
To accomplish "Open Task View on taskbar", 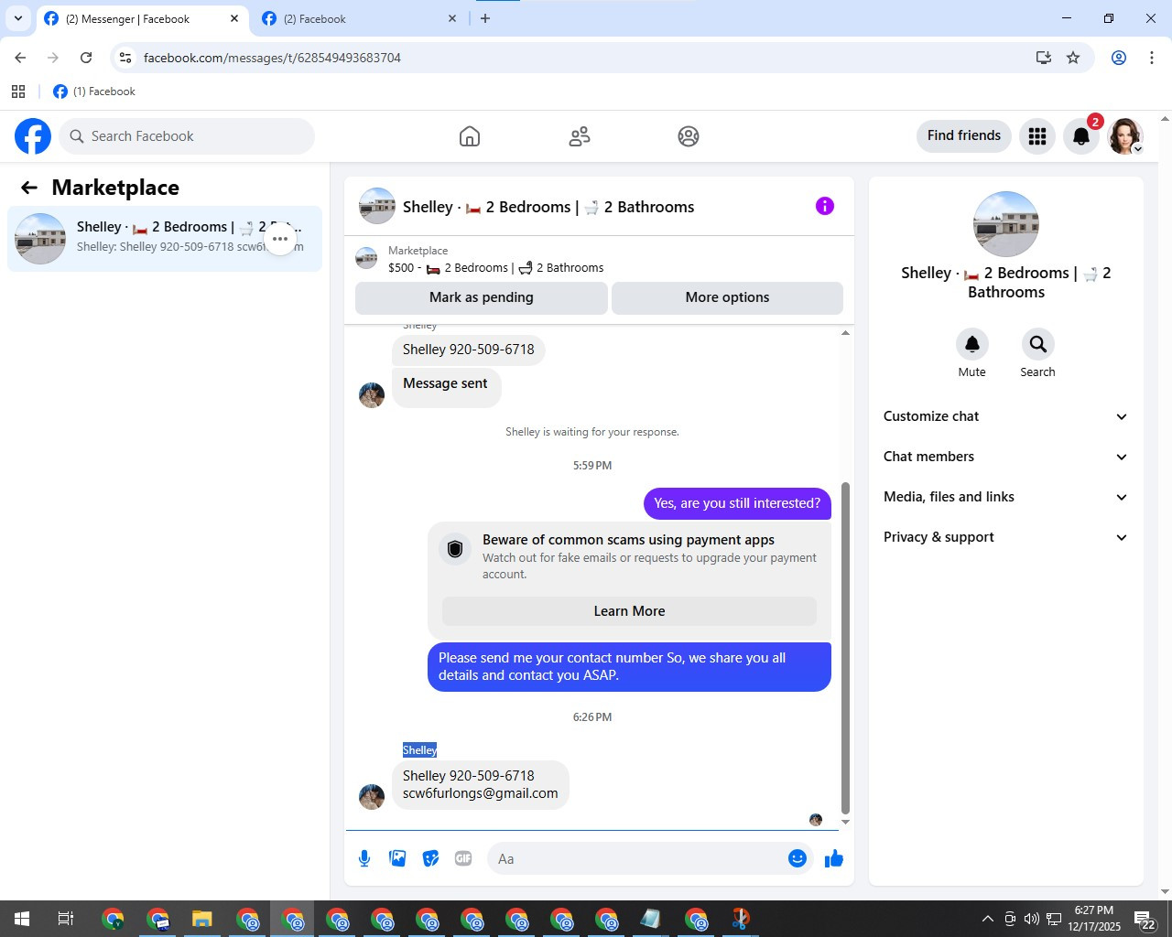I will [x=66, y=919].
